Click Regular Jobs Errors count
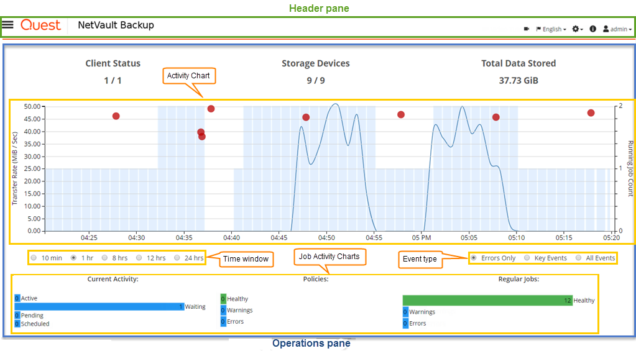The width and height of the screenshot is (636, 351). pos(405,324)
